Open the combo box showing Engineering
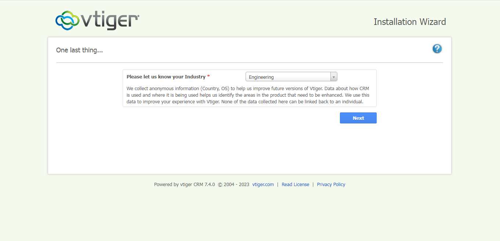Viewport: 500px width, 241px height. (x=288, y=77)
